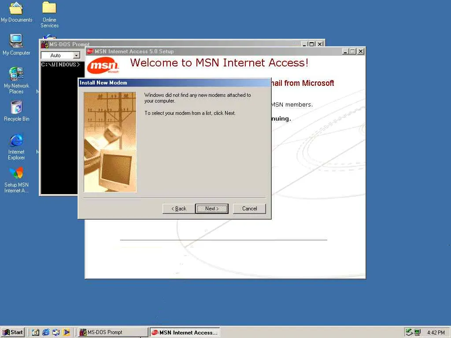Click the 'Welcome to MSN Internet Access!' heading
This screenshot has height=338, width=451.
pos(219,62)
